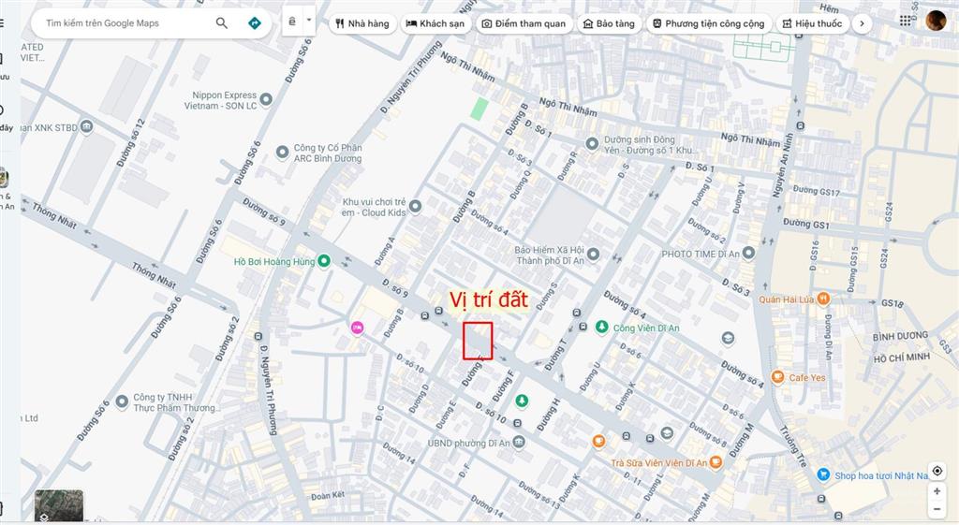Show more category chips with the right chevron
Screen dimensions: 959x525
click(862, 23)
